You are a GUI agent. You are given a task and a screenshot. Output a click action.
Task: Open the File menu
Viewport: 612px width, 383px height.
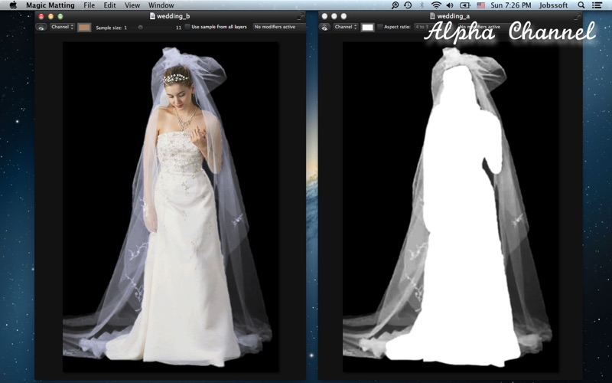(x=89, y=5)
